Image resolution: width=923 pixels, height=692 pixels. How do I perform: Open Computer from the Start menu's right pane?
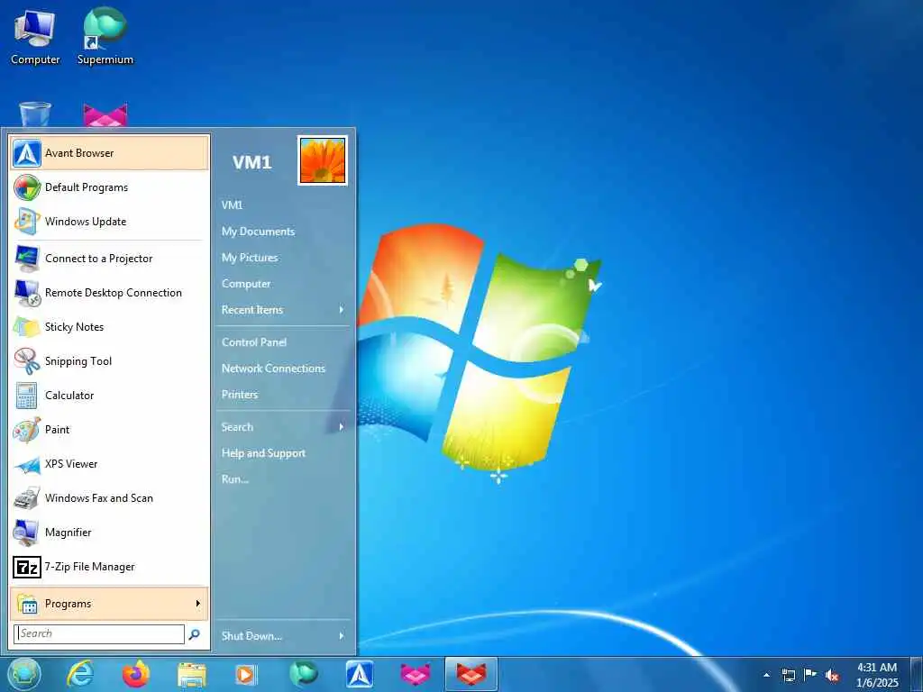point(246,284)
